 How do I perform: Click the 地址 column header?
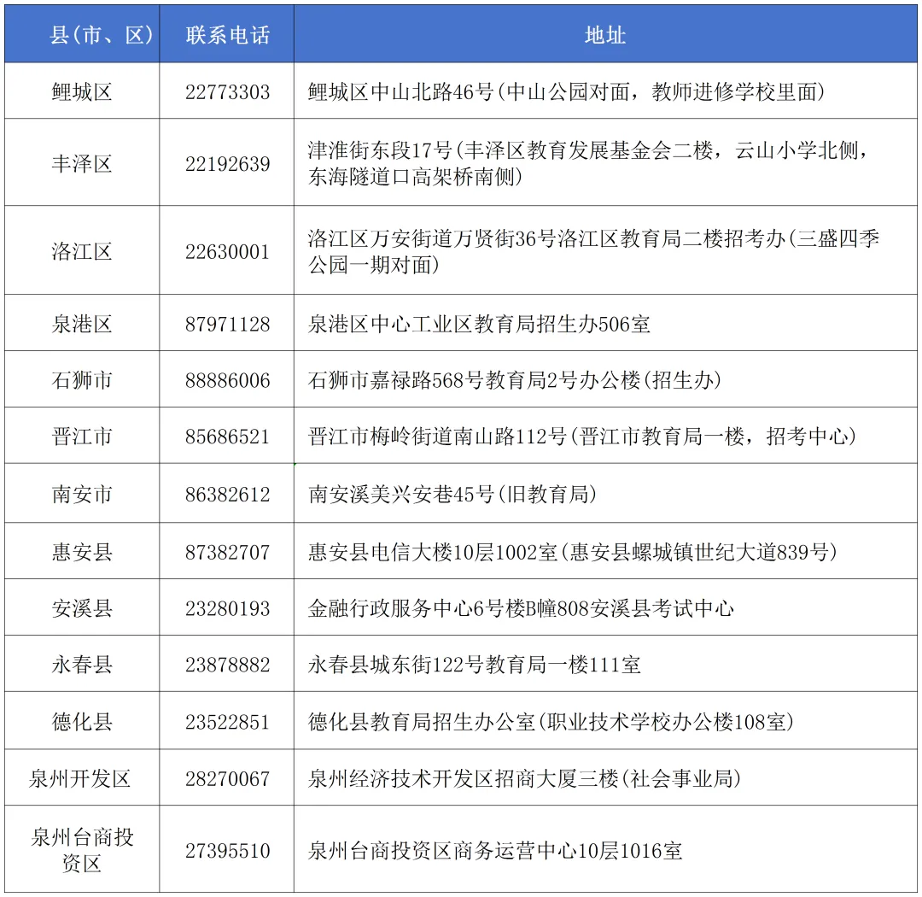[x=608, y=34]
